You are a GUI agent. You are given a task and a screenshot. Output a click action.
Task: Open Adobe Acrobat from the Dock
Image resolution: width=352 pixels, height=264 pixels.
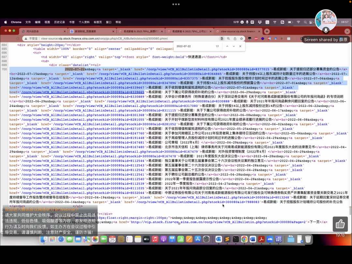point(261,239)
